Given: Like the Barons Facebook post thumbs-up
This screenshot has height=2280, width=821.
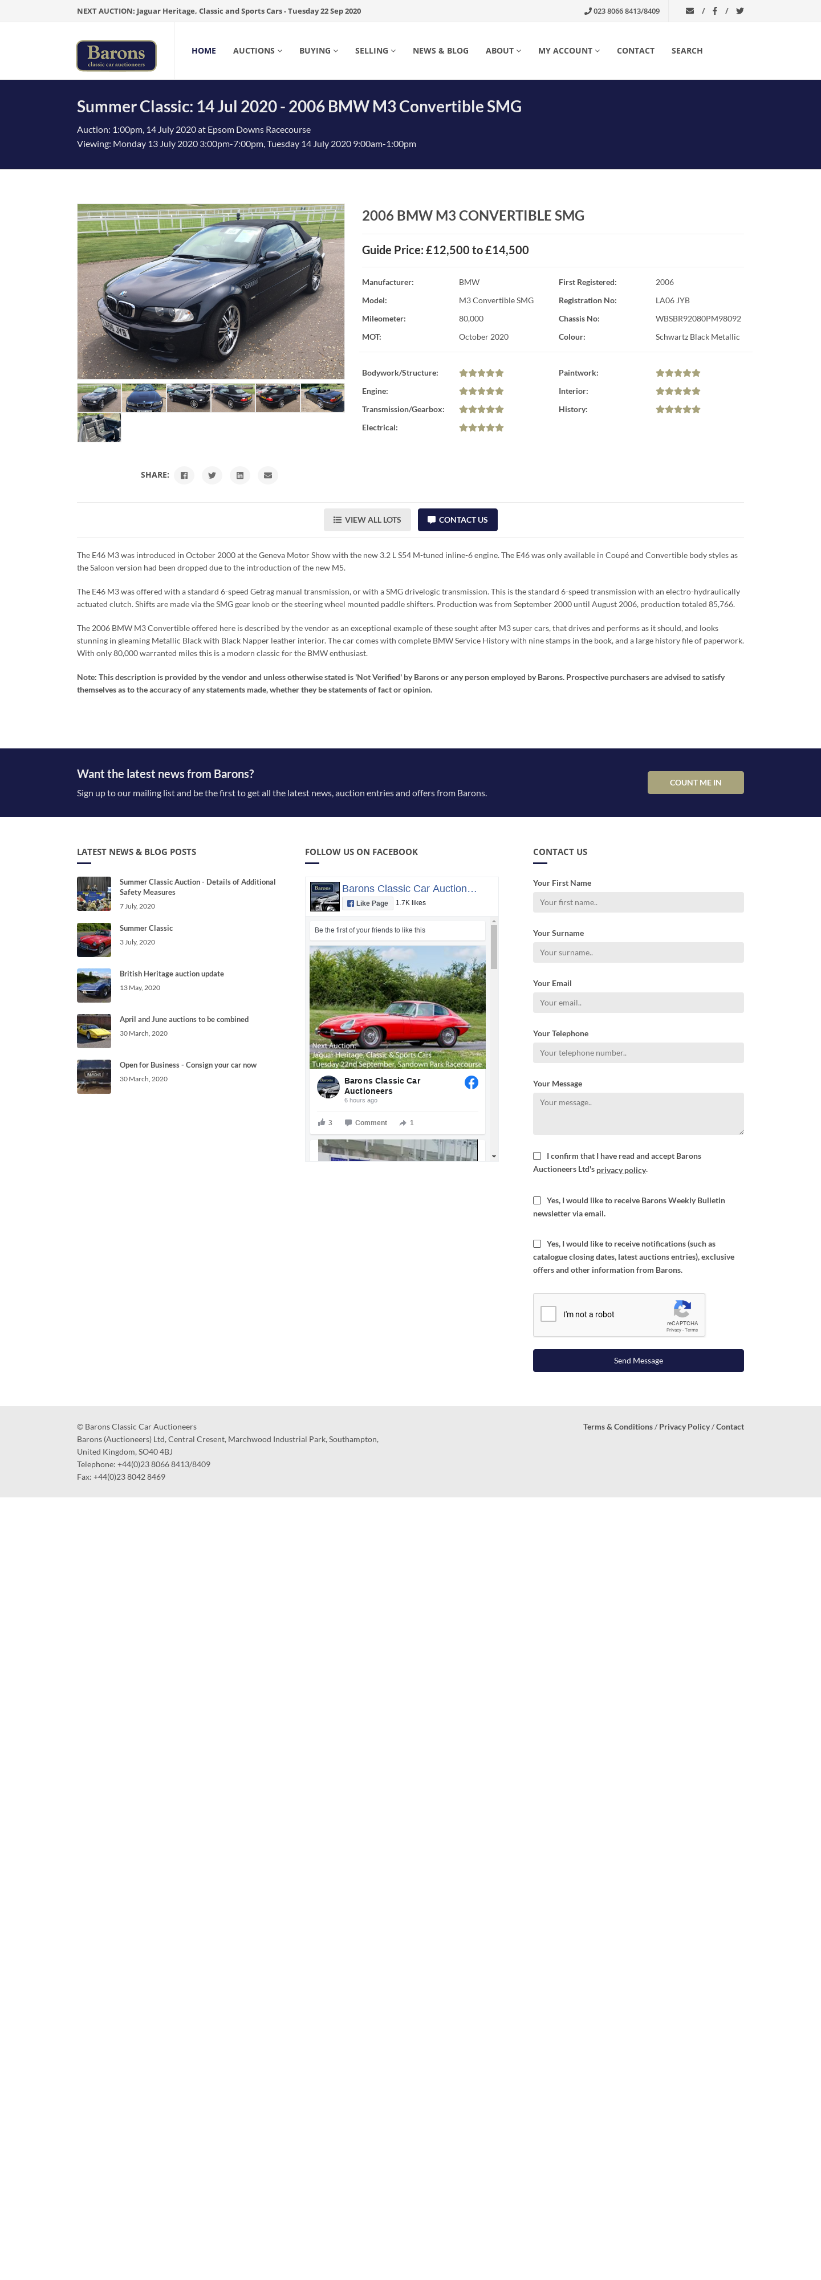Looking at the screenshot, I should click(325, 1122).
